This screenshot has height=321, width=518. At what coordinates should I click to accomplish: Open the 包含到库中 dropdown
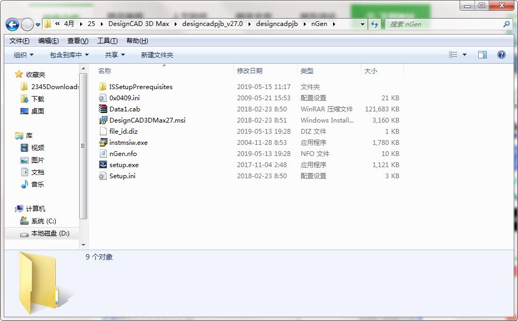(69, 55)
